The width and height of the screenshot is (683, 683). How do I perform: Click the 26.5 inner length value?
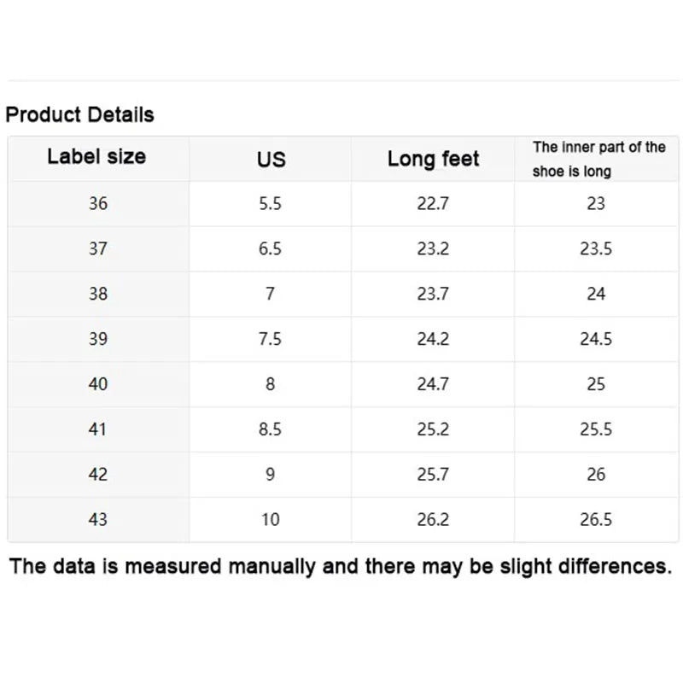point(596,519)
